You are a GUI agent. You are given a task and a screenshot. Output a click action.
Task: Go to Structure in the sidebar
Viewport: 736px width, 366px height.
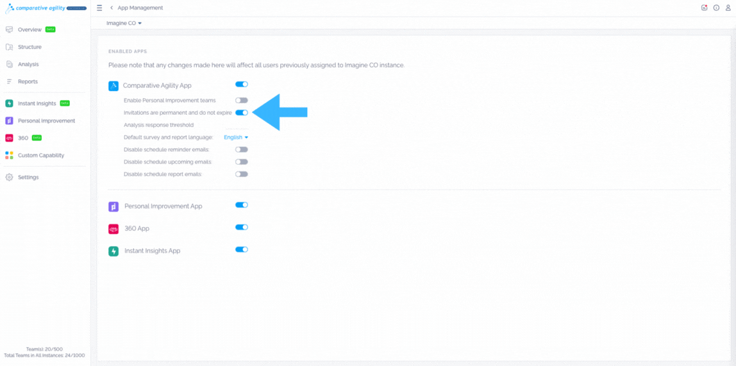tap(29, 47)
